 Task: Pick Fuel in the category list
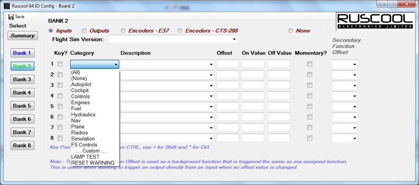click(95, 109)
